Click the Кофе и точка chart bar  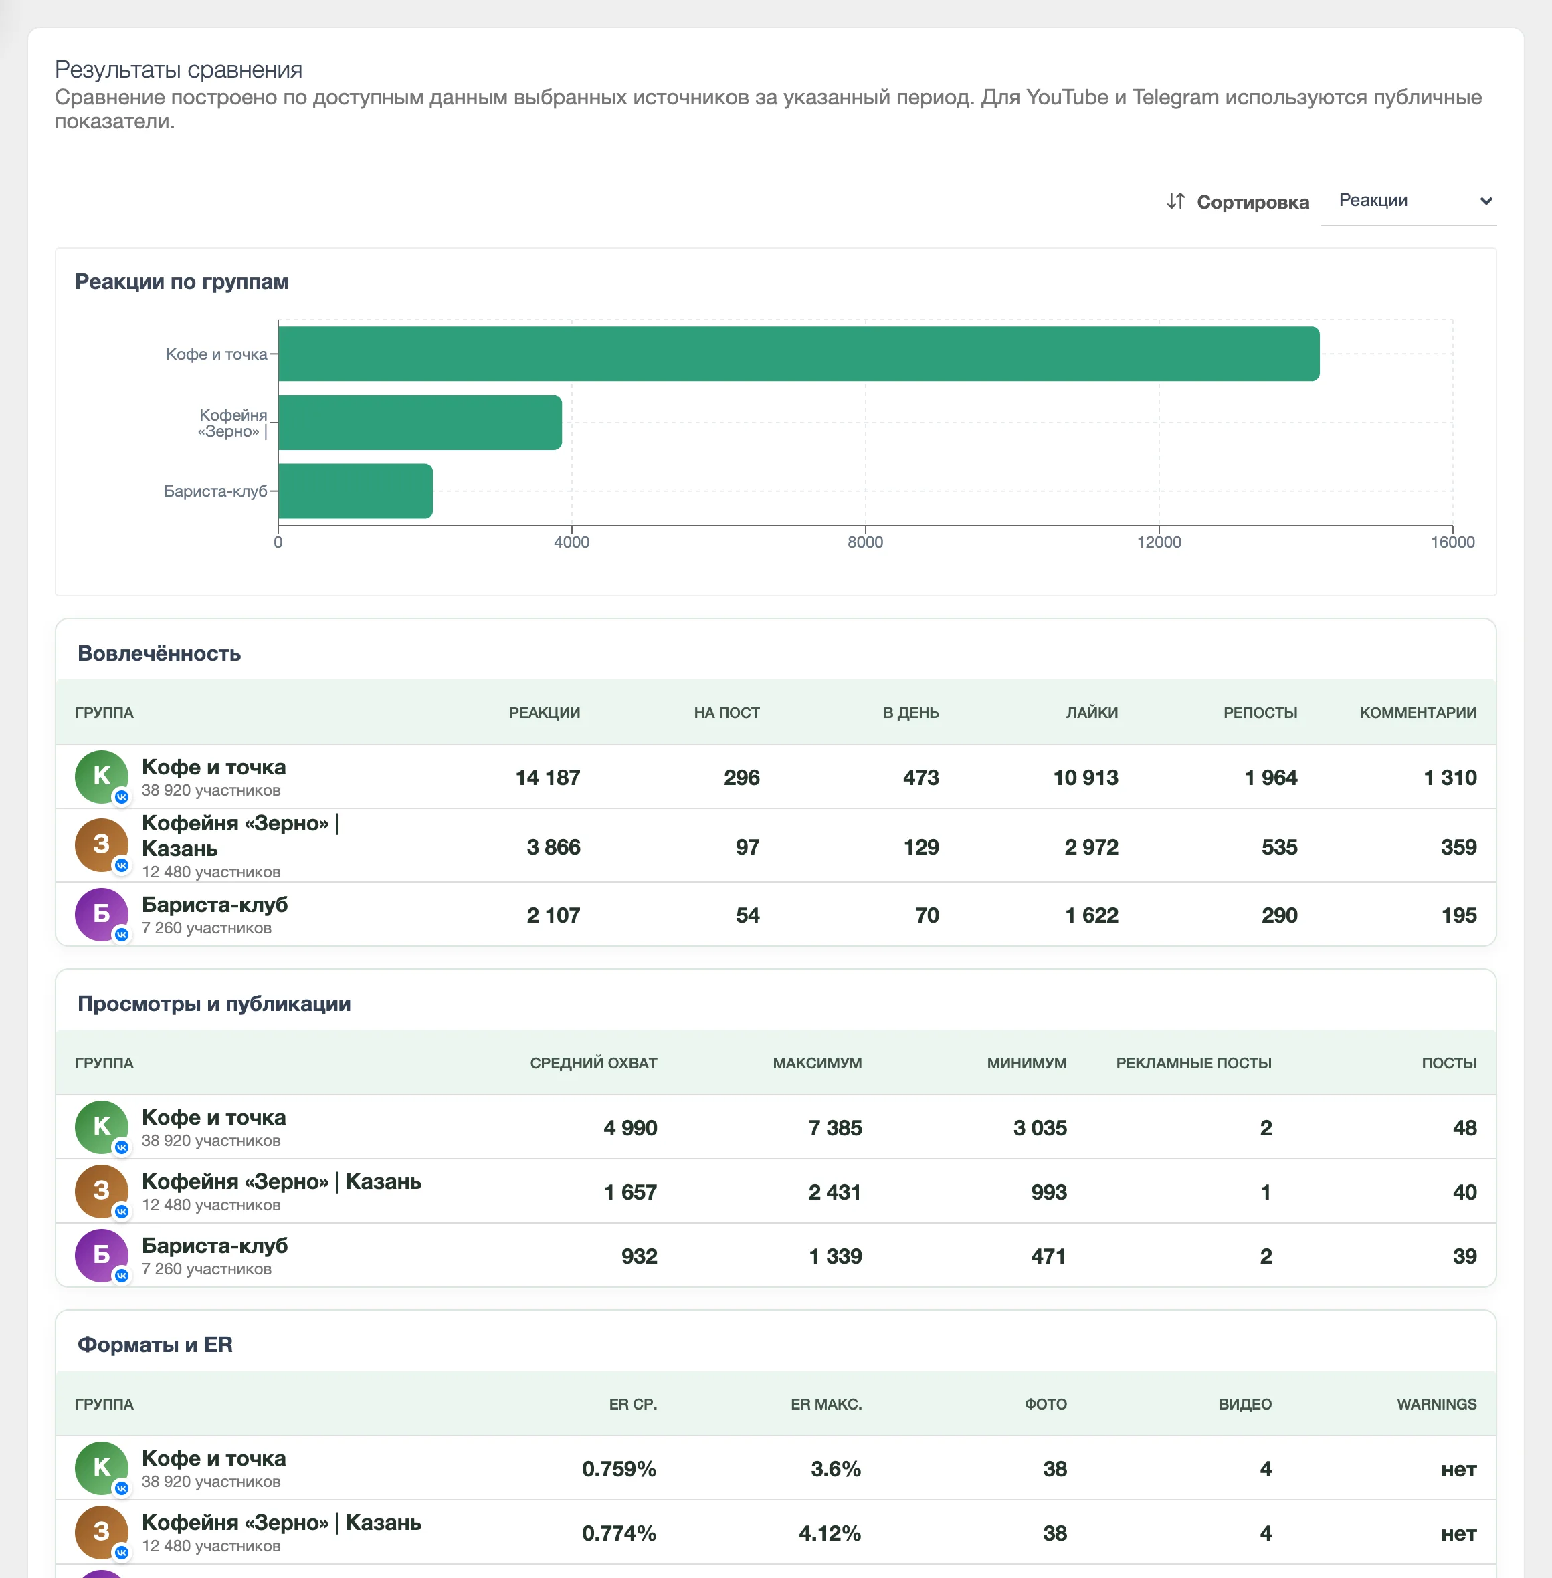click(x=798, y=354)
